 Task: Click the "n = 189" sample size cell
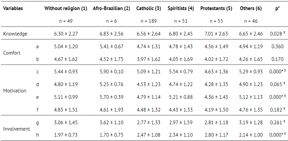pos(149,21)
